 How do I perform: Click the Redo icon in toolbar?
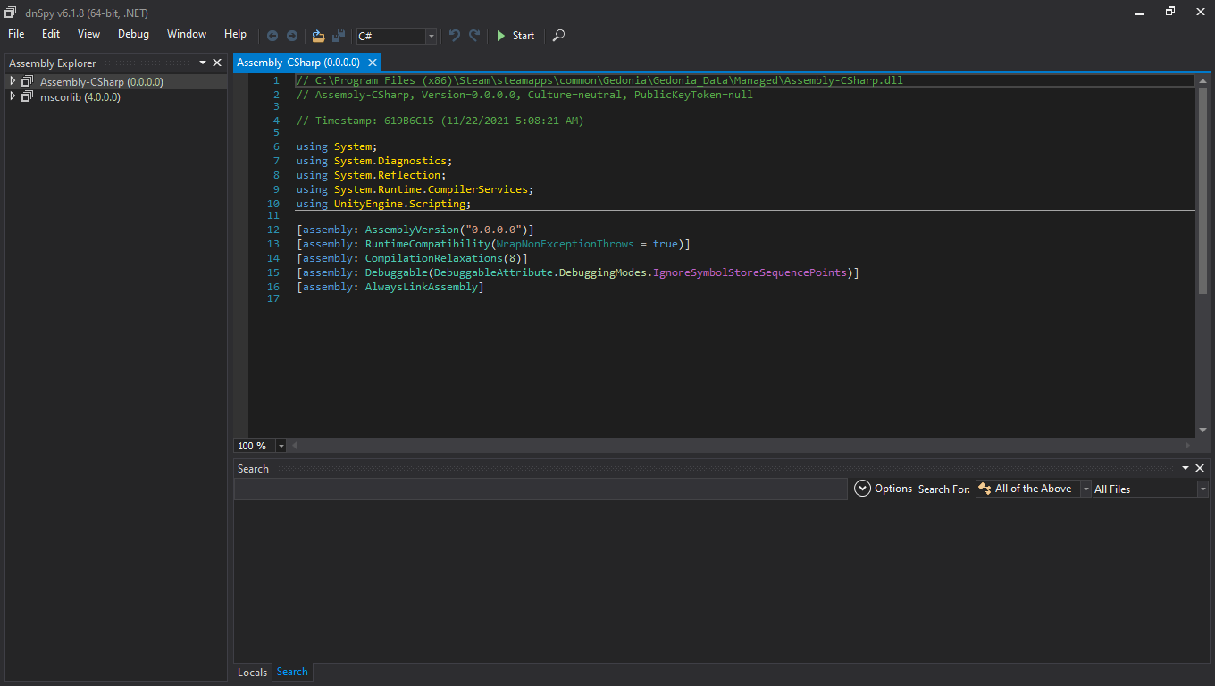tap(474, 36)
